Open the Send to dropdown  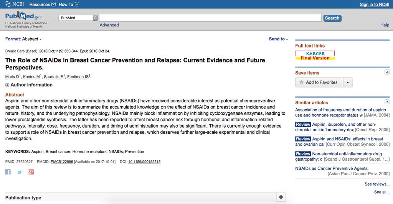click(x=279, y=39)
